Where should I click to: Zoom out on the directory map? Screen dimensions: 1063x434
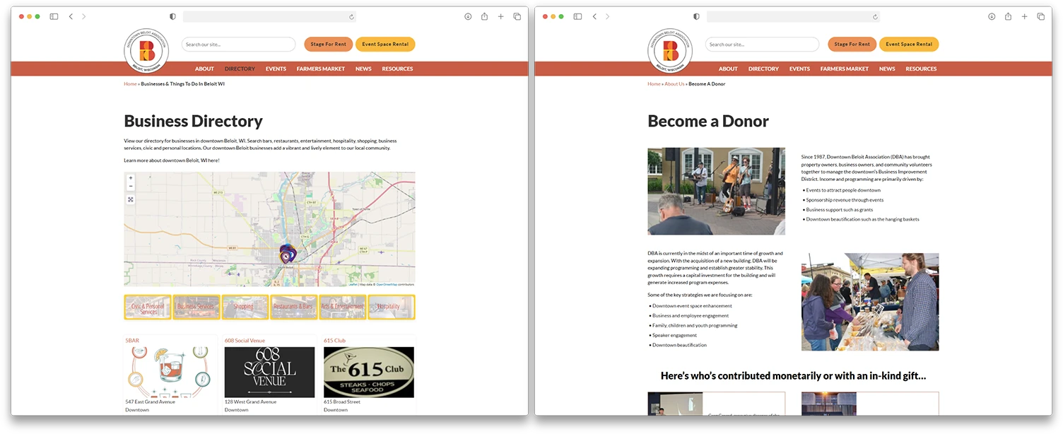pos(131,186)
